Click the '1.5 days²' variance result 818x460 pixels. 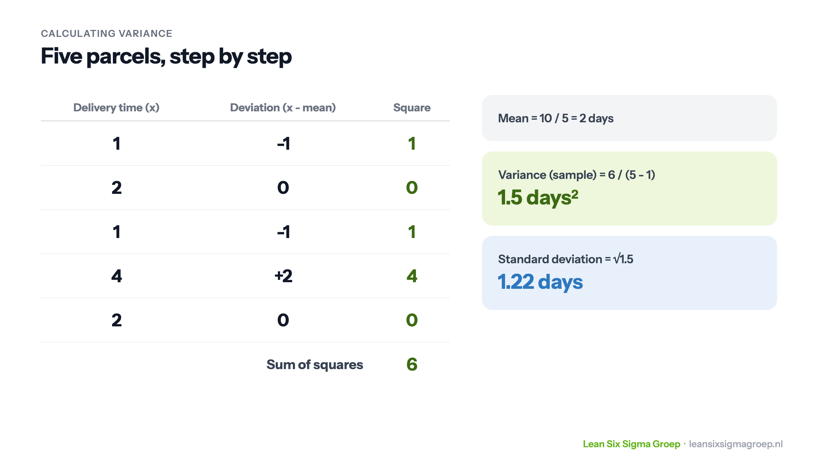point(538,198)
